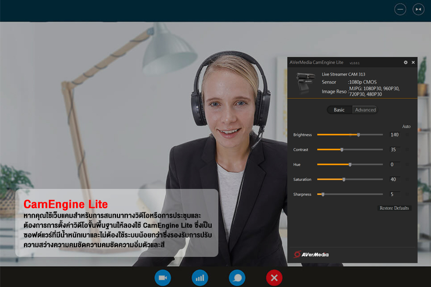Click the red 'CamEngine Lite' heading
431x287 pixels.
coord(66,204)
